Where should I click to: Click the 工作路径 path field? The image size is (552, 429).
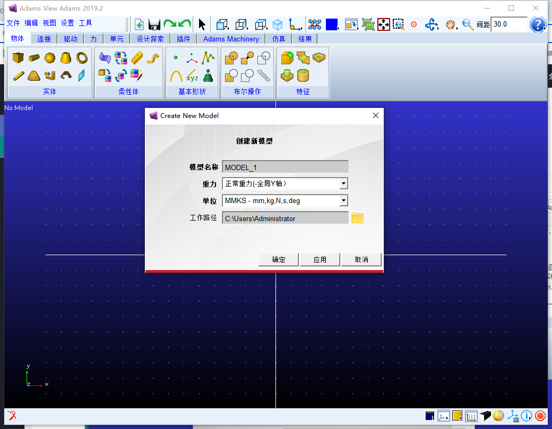285,218
